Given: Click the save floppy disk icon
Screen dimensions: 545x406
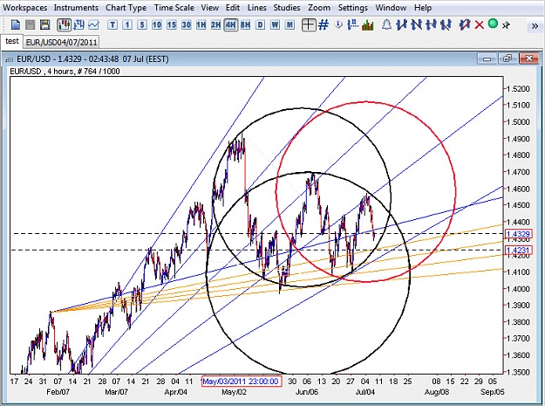Looking at the screenshot, I should (x=44, y=25).
